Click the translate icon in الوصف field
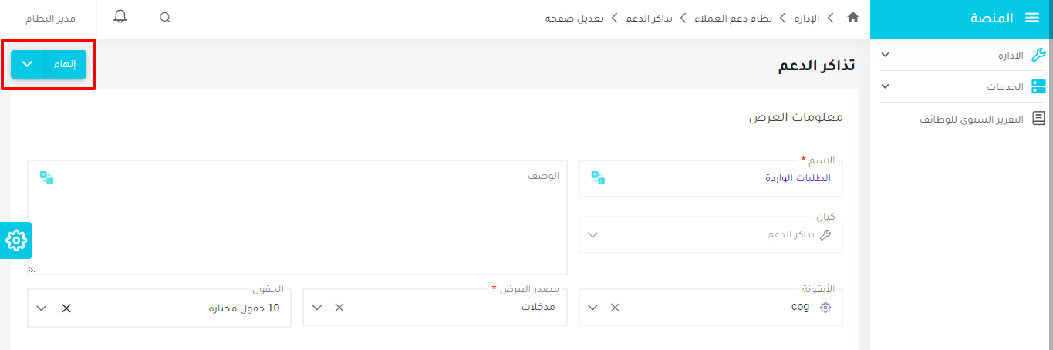 (47, 178)
